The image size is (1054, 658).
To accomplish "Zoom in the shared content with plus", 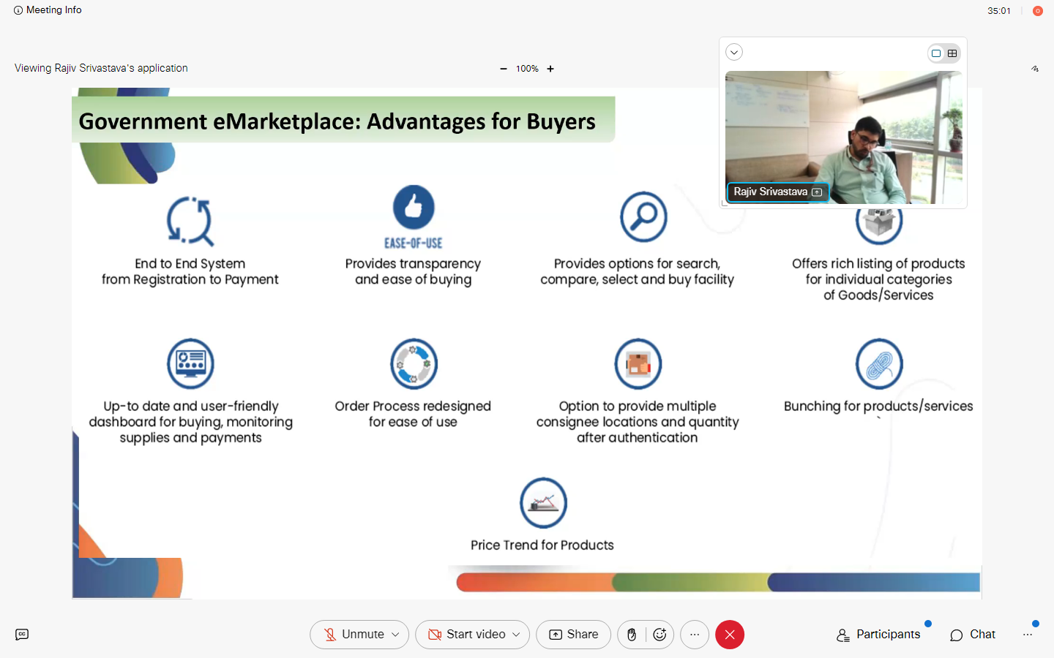I will 550,69.
